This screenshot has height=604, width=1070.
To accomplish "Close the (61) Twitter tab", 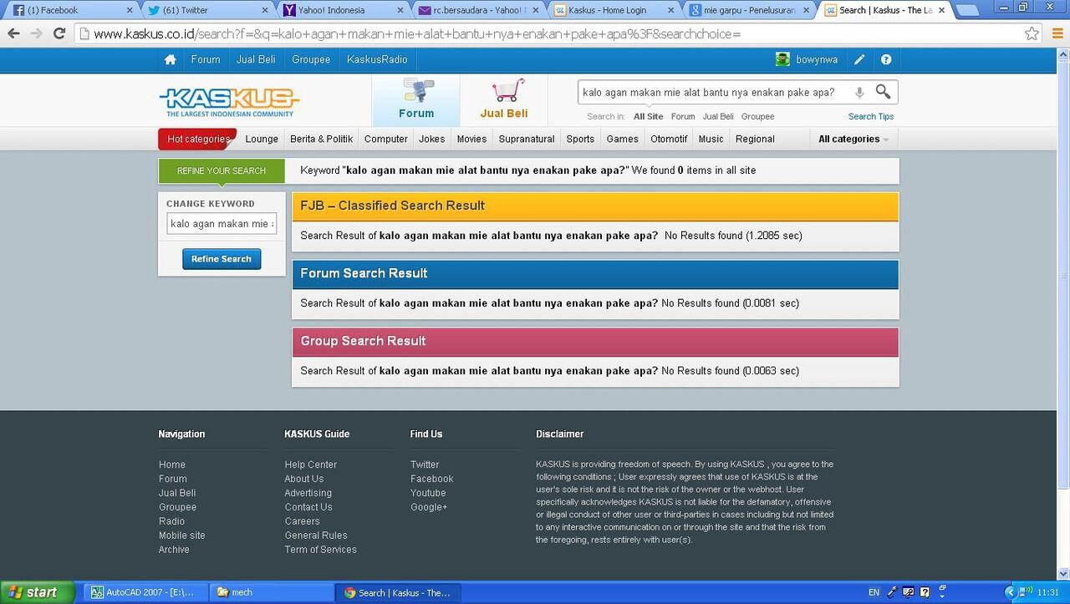I will tap(265, 11).
